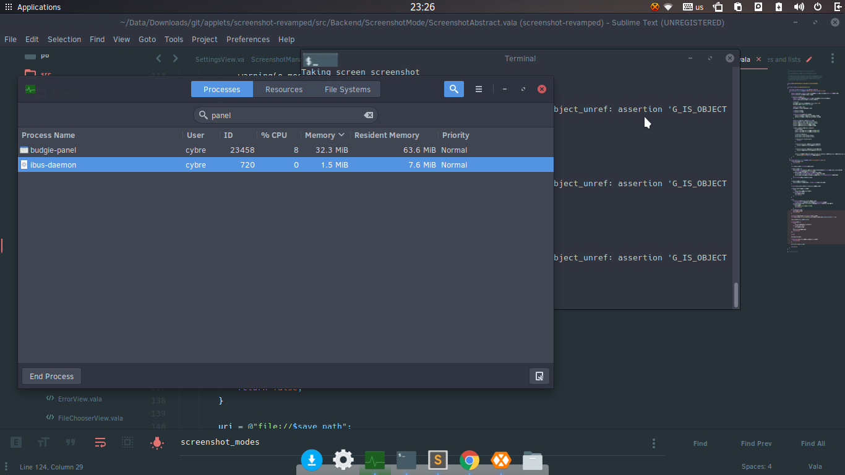
Task: Click the budgie-panel process icon
Action: [24, 150]
